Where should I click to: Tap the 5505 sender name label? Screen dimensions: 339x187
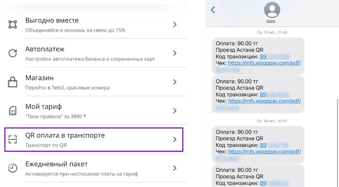(271, 21)
